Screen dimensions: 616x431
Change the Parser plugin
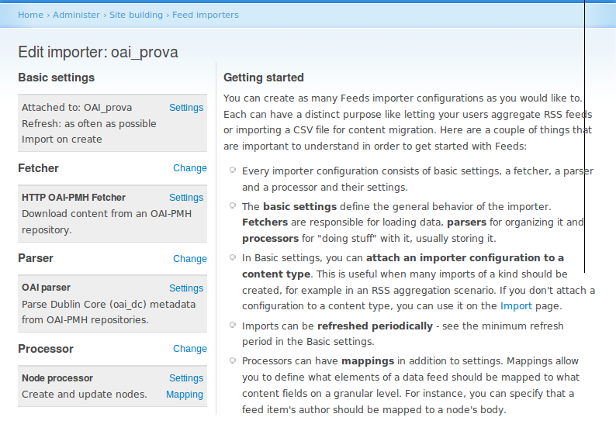pos(190,259)
